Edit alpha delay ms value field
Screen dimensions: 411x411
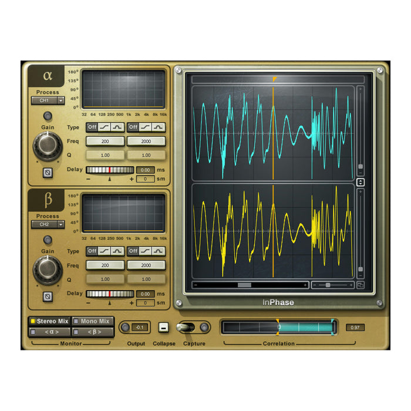click(x=145, y=170)
